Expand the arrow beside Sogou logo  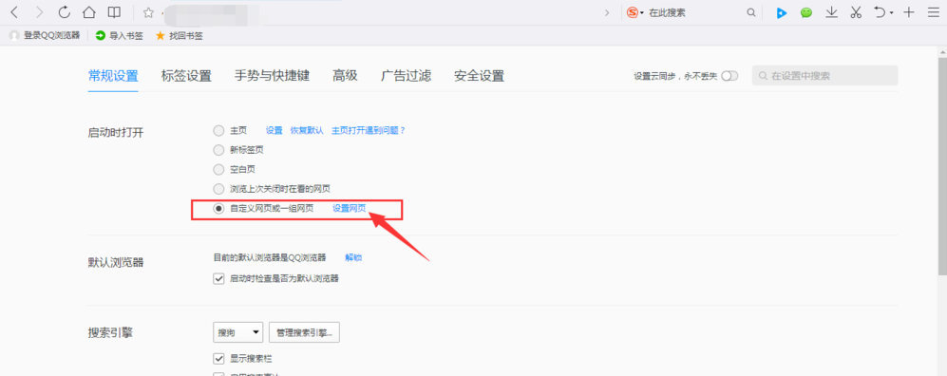(x=642, y=12)
